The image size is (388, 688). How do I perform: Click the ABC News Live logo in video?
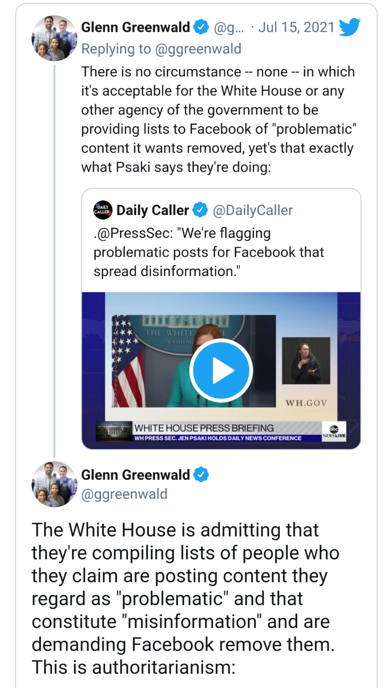pyautogui.click(x=334, y=432)
